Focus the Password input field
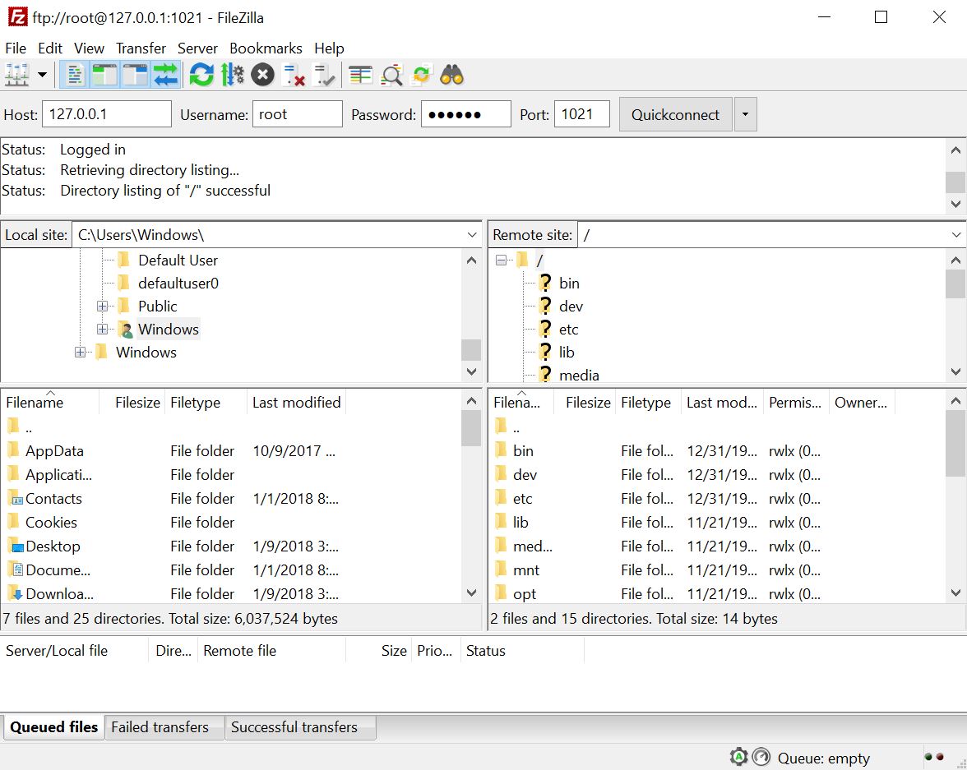967x770 pixels. click(x=465, y=114)
